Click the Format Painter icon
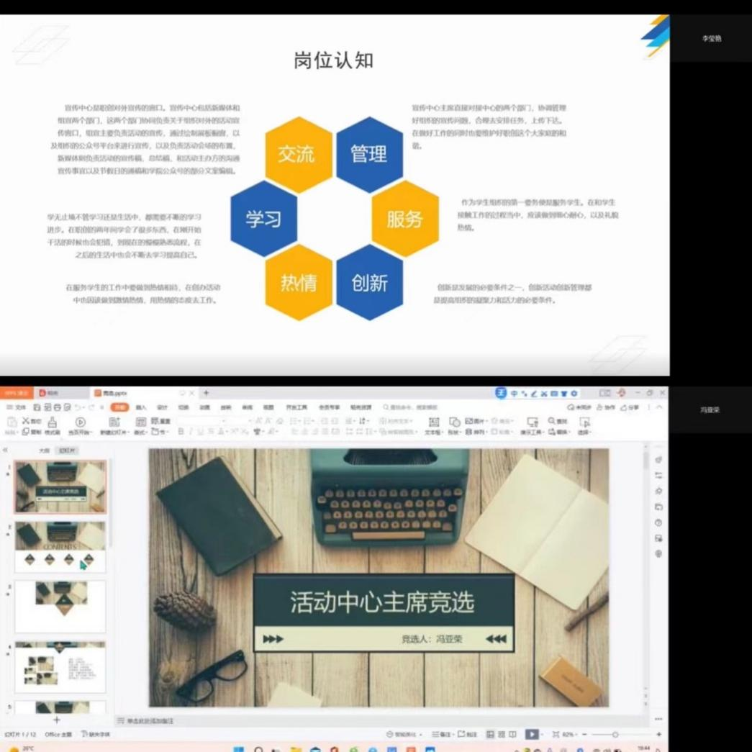 coord(52,423)
